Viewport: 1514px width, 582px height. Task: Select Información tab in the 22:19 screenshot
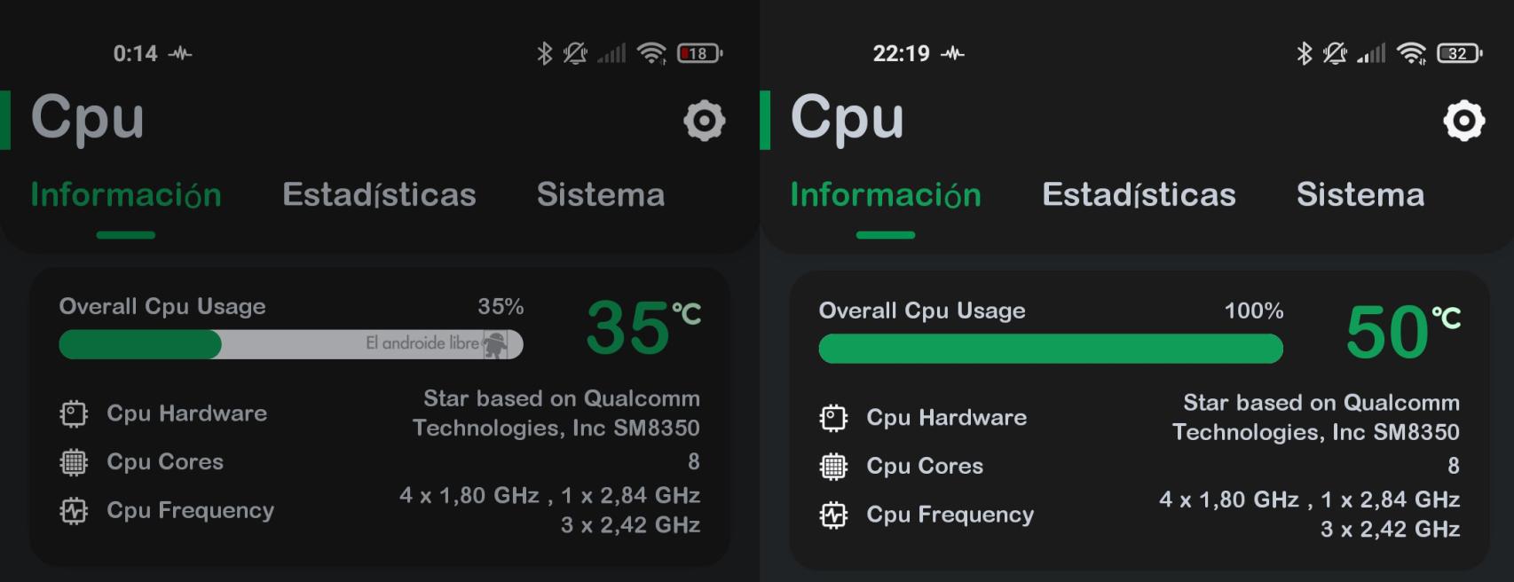click(886, 194)
